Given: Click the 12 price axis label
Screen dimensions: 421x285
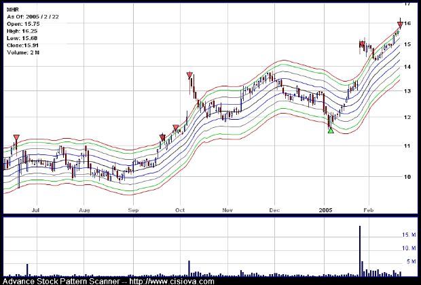Looking at the screenshot, I should [x=407, y=117].
